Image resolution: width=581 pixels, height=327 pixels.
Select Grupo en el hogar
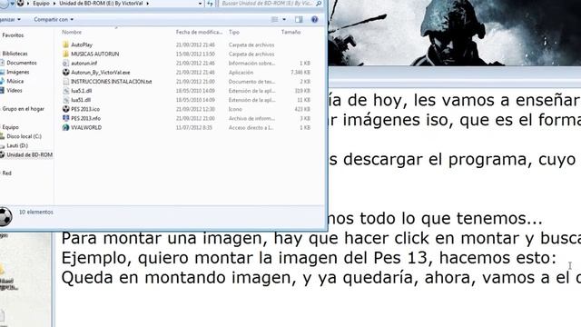23,109
